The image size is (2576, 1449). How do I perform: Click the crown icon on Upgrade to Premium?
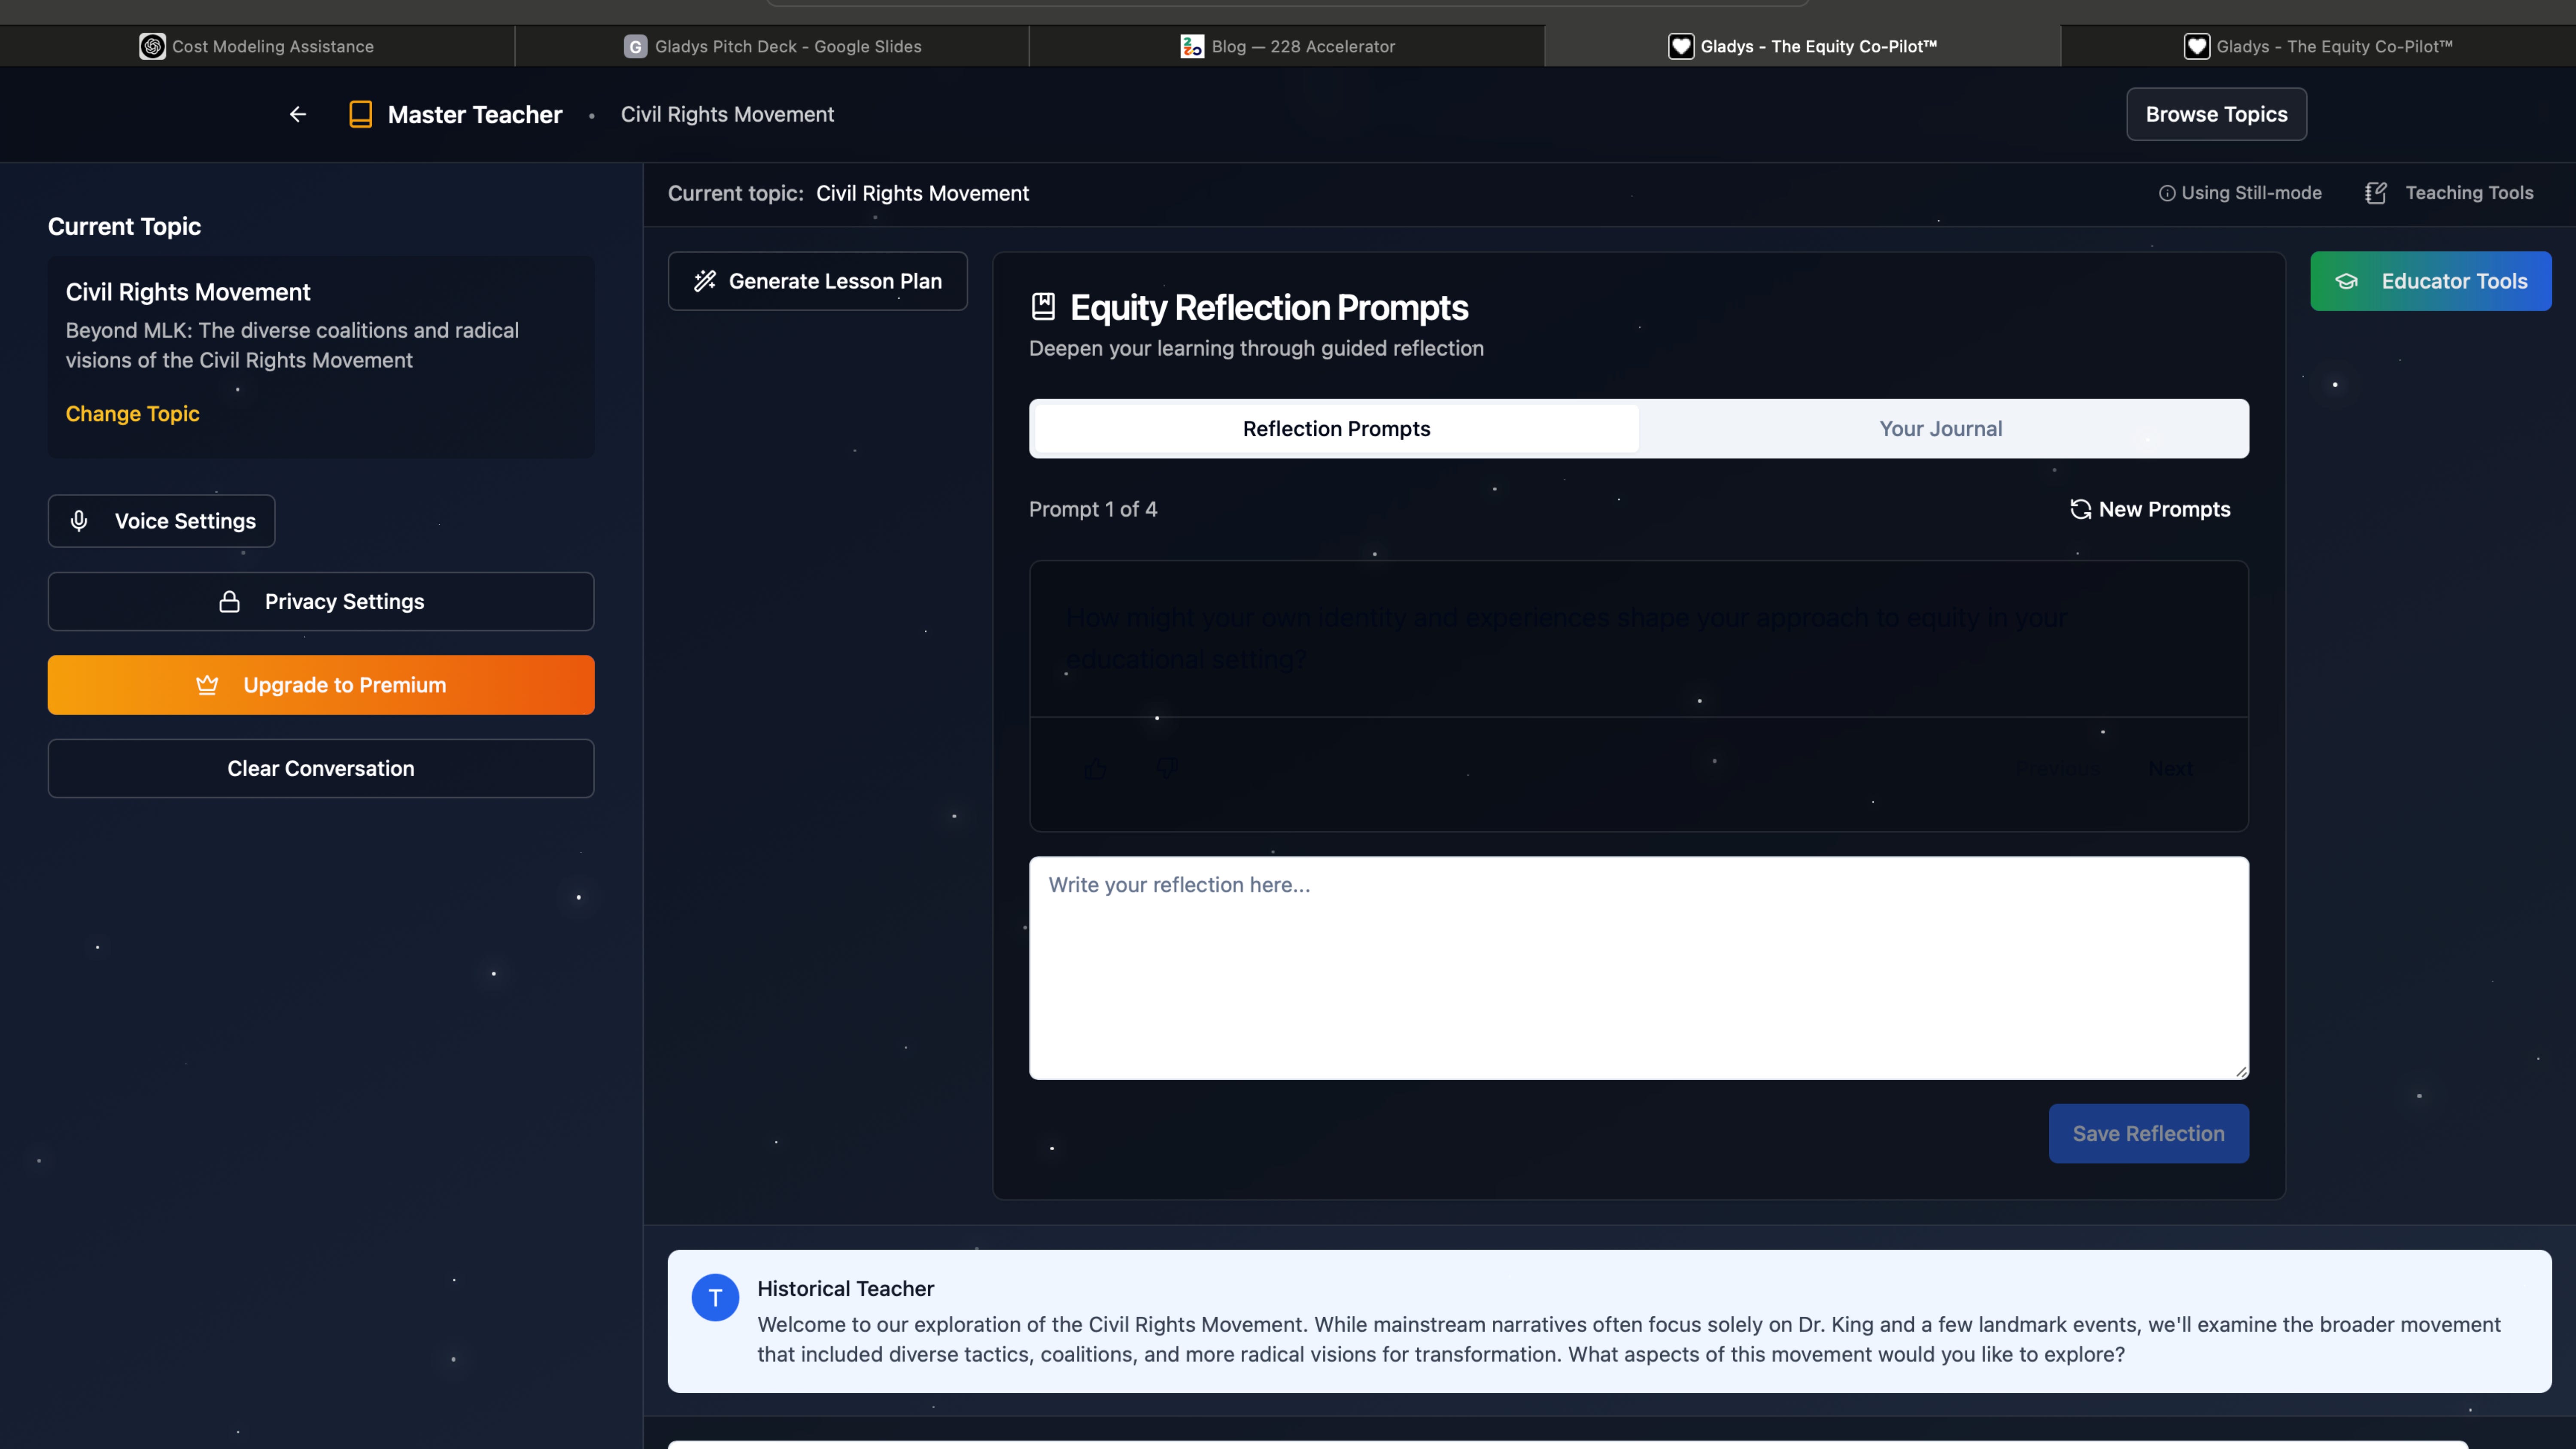207,685
